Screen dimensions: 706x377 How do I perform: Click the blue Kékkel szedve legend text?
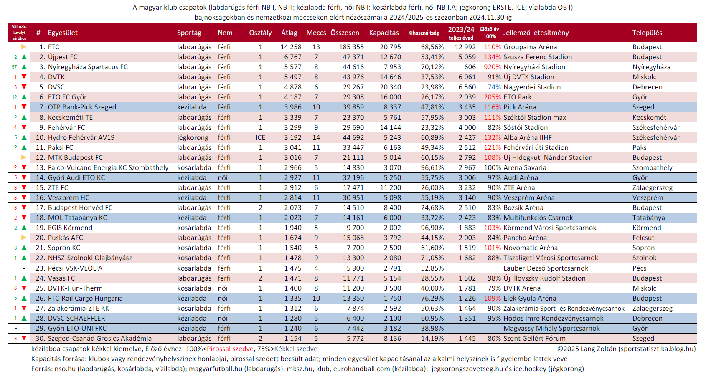tap(296, 349)
